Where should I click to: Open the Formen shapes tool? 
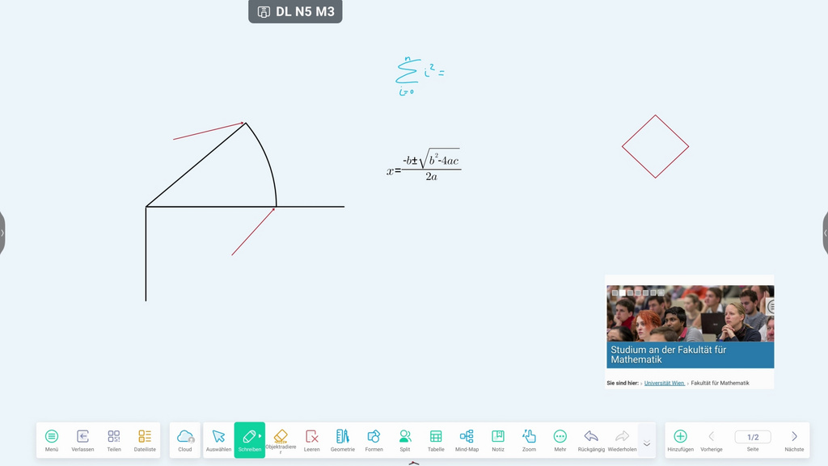(x=374, y=440)
